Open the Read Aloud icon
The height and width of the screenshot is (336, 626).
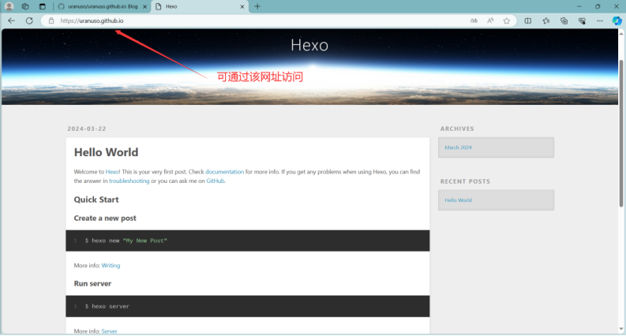[490, 21]
